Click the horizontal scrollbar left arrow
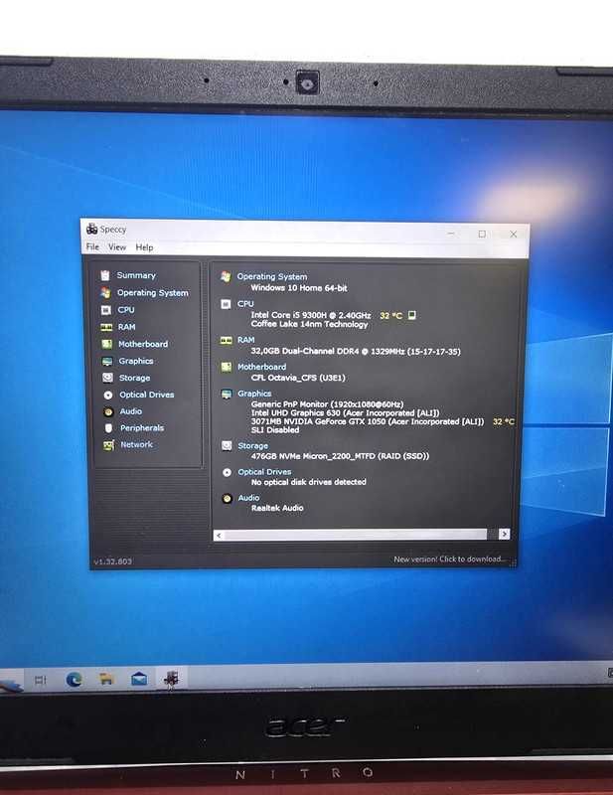The width and height of the screenshot is (613, 795). click(219, 535)
